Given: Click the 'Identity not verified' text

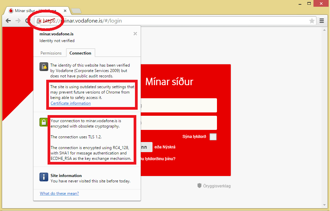Looking at the screenshot, I should click(x=57, y=41).
